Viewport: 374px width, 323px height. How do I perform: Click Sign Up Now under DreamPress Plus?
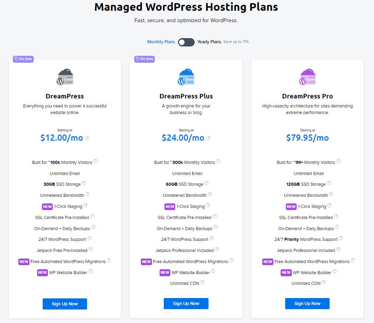coord(186,304)
